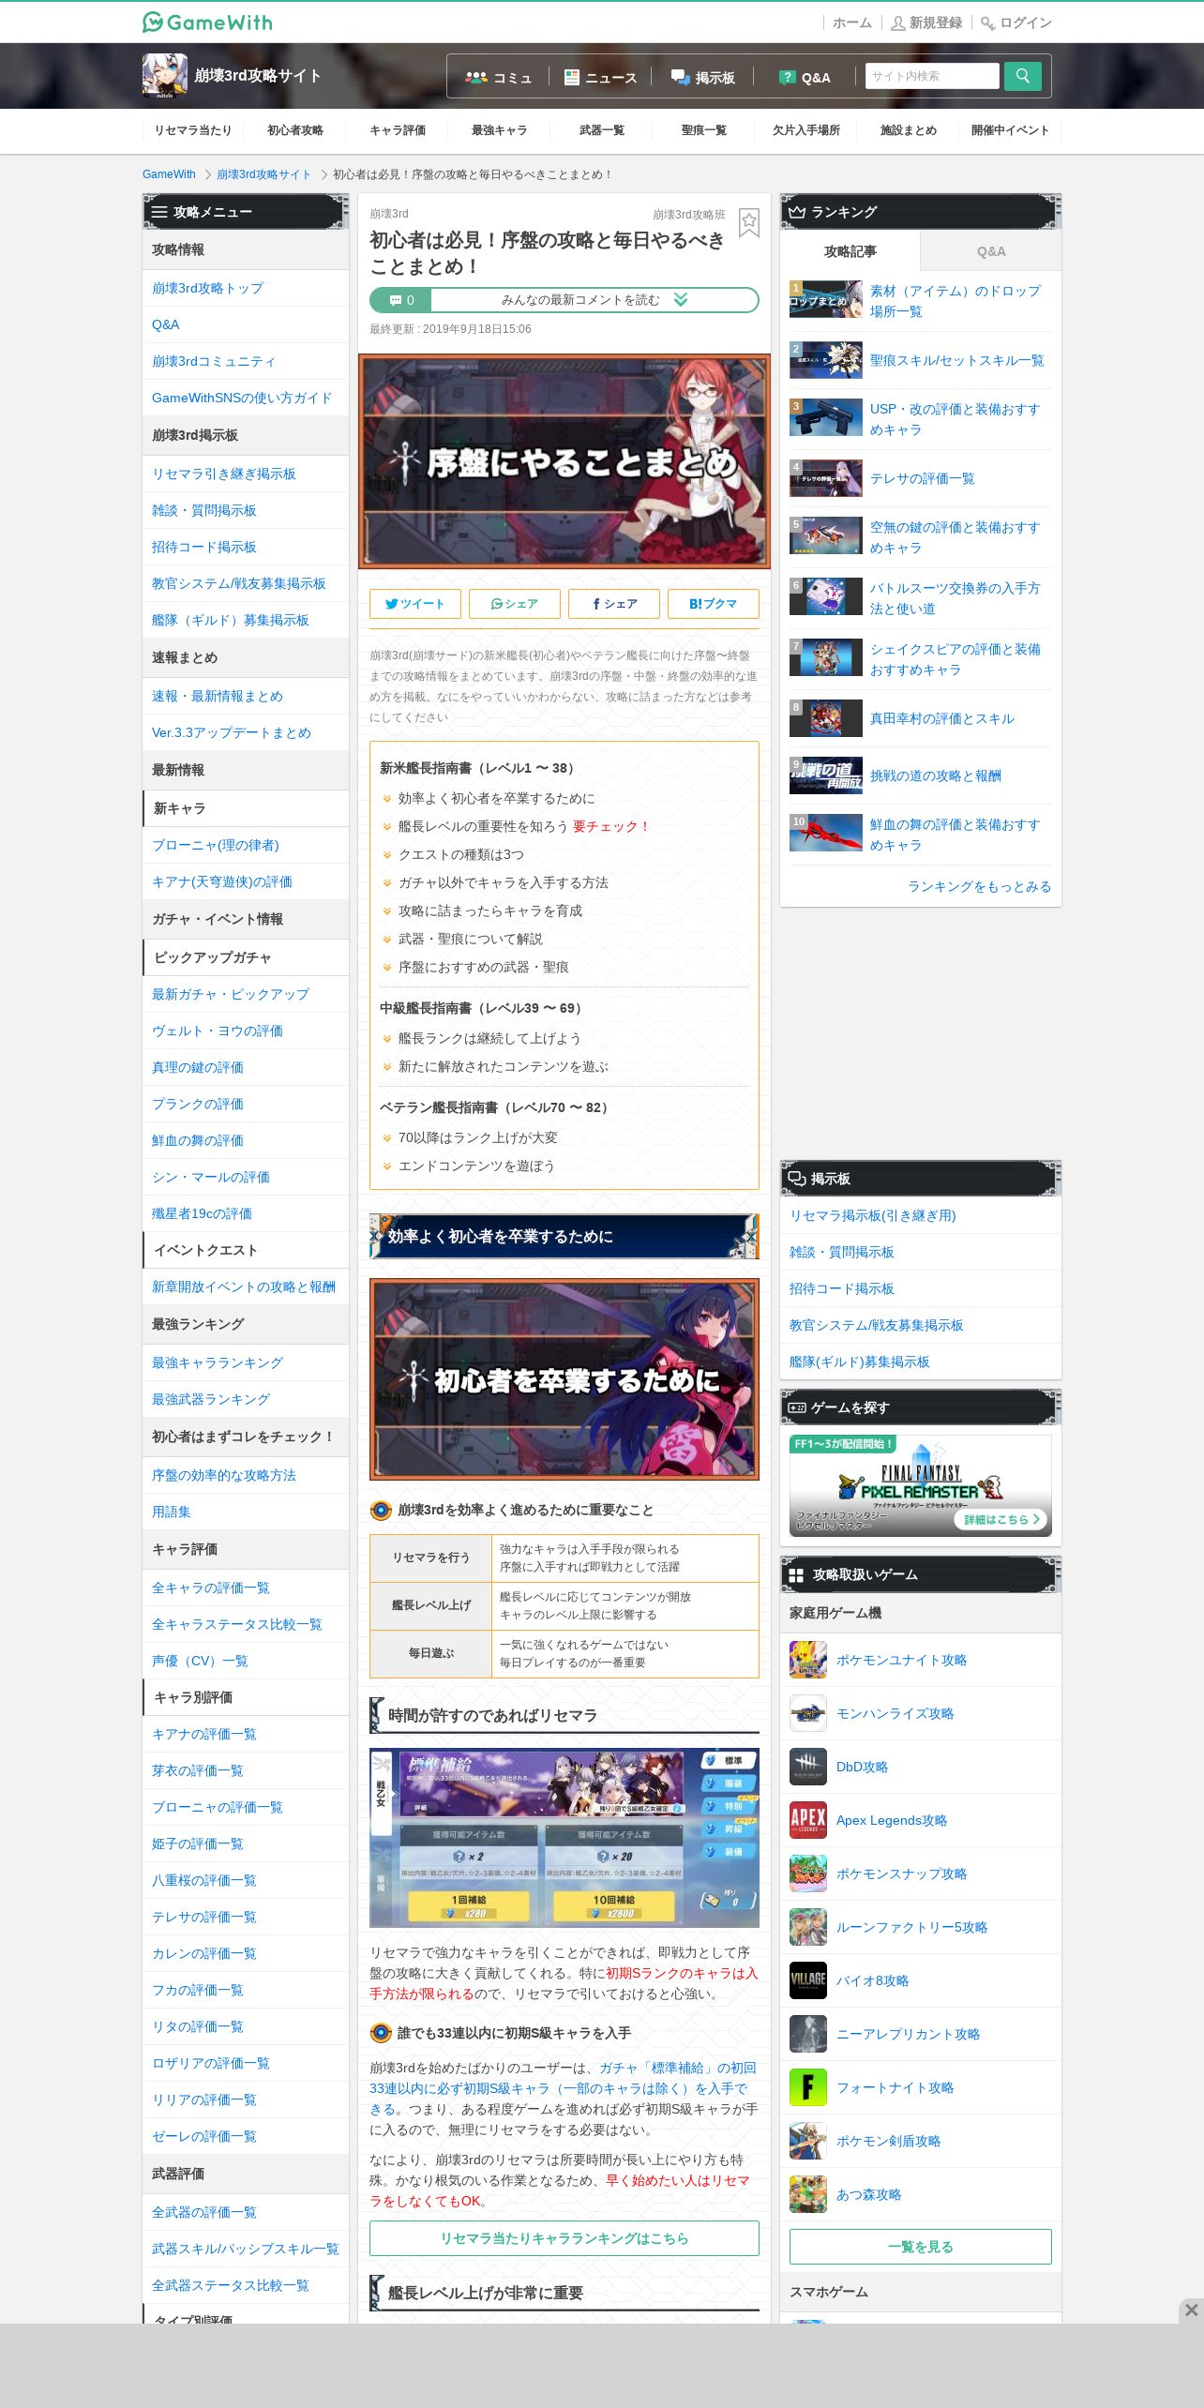Open ランキングをもっとみる link
The image size is (1204, 2408).
click(x=979, y=886)
